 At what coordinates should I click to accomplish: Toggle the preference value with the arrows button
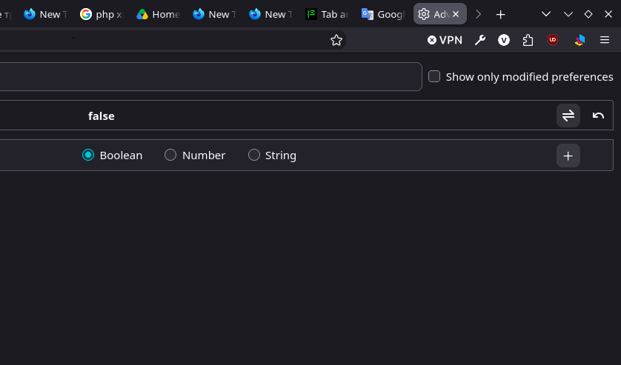568,115
